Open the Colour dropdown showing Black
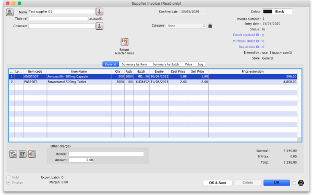313x195 pixels. [x=278, y=12]
